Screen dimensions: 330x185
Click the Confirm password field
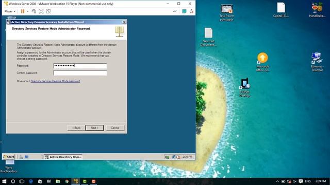coord(80,73)
